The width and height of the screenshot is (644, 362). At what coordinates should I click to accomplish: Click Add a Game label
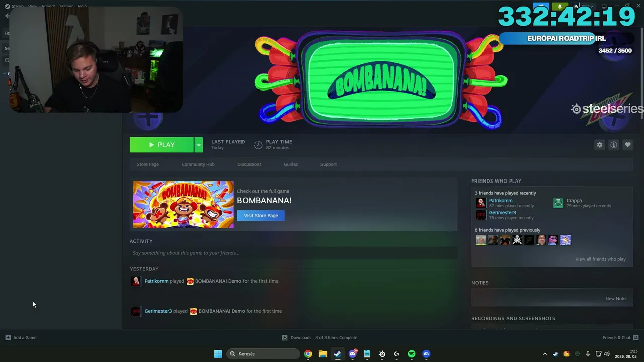25,338
